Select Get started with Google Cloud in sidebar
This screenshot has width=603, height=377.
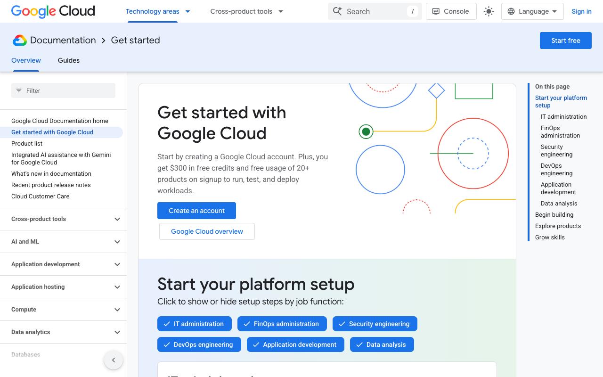click(x=52, y=132)
